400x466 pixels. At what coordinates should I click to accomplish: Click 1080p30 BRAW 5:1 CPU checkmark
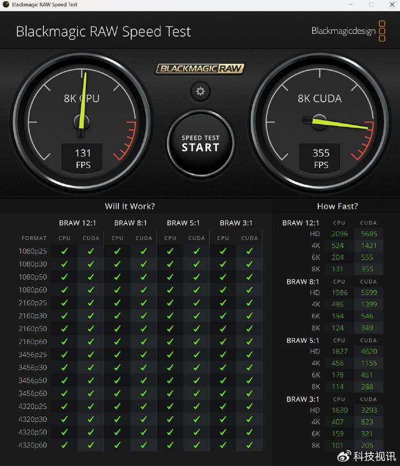coord(170,264)
